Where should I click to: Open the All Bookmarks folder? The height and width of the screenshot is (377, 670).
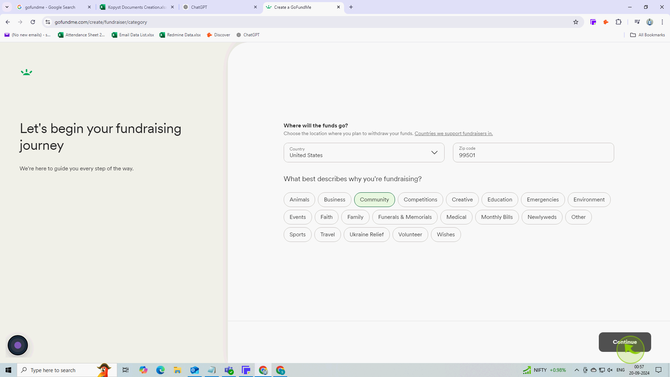pos(648,35)
